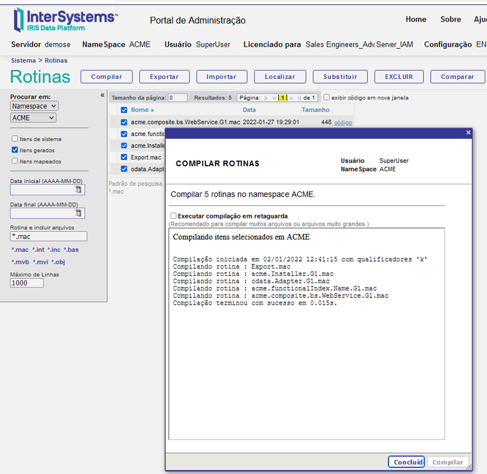Collapse the left search panel with «
Image resolution: width=487 pixels, height=474 pixels.
[x=102, y=95]
